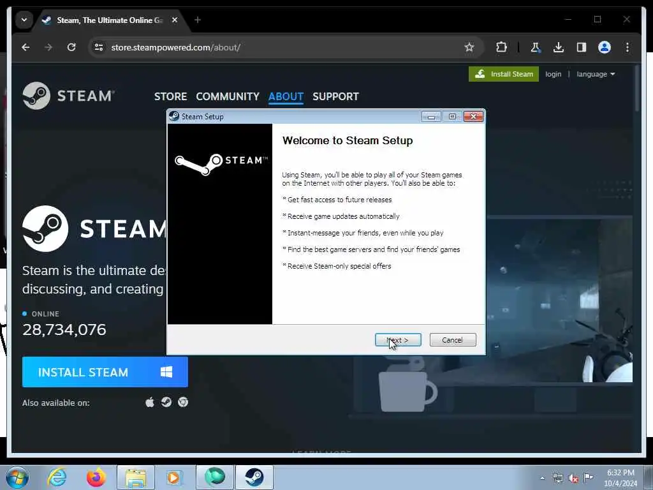Cancel the Steam Setup wizard
Image resolution: width=653 pixels, height=490 pixels.
click(x=453, y=340)
